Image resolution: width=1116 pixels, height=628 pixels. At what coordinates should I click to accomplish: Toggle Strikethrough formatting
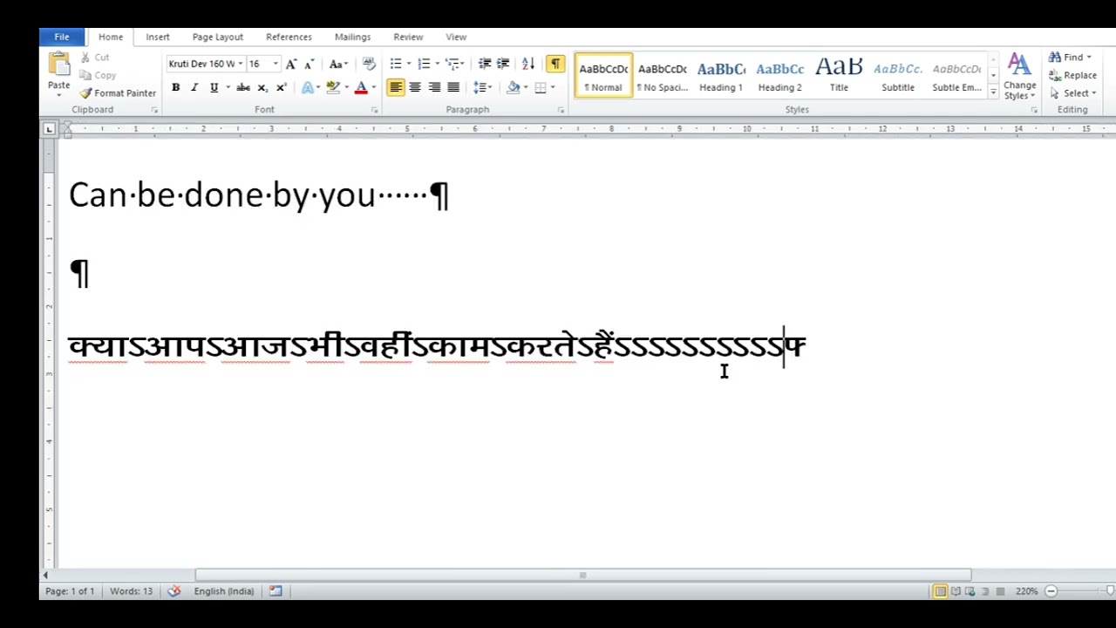pos(243,87)
